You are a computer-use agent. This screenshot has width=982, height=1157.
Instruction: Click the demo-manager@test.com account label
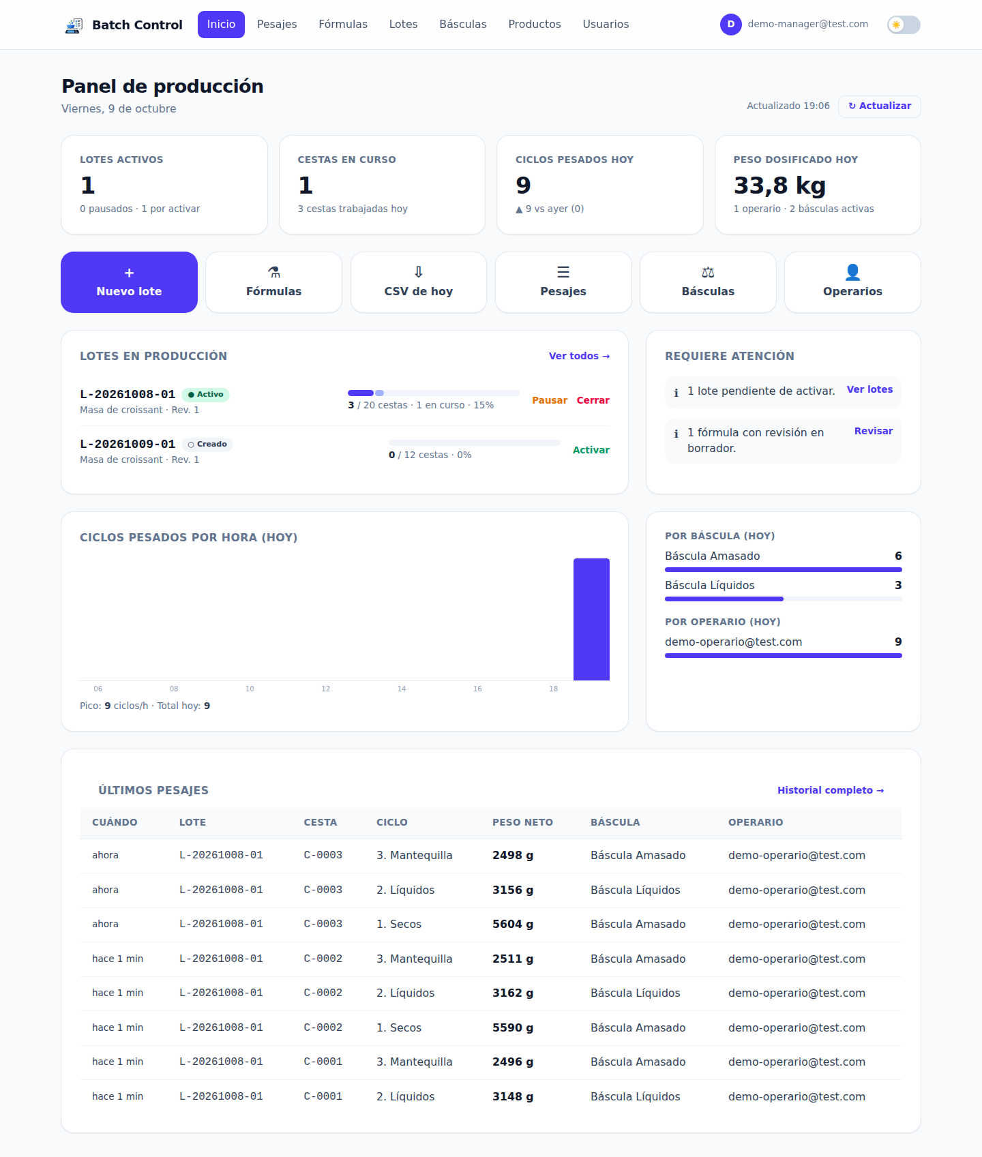pos(808,24)
